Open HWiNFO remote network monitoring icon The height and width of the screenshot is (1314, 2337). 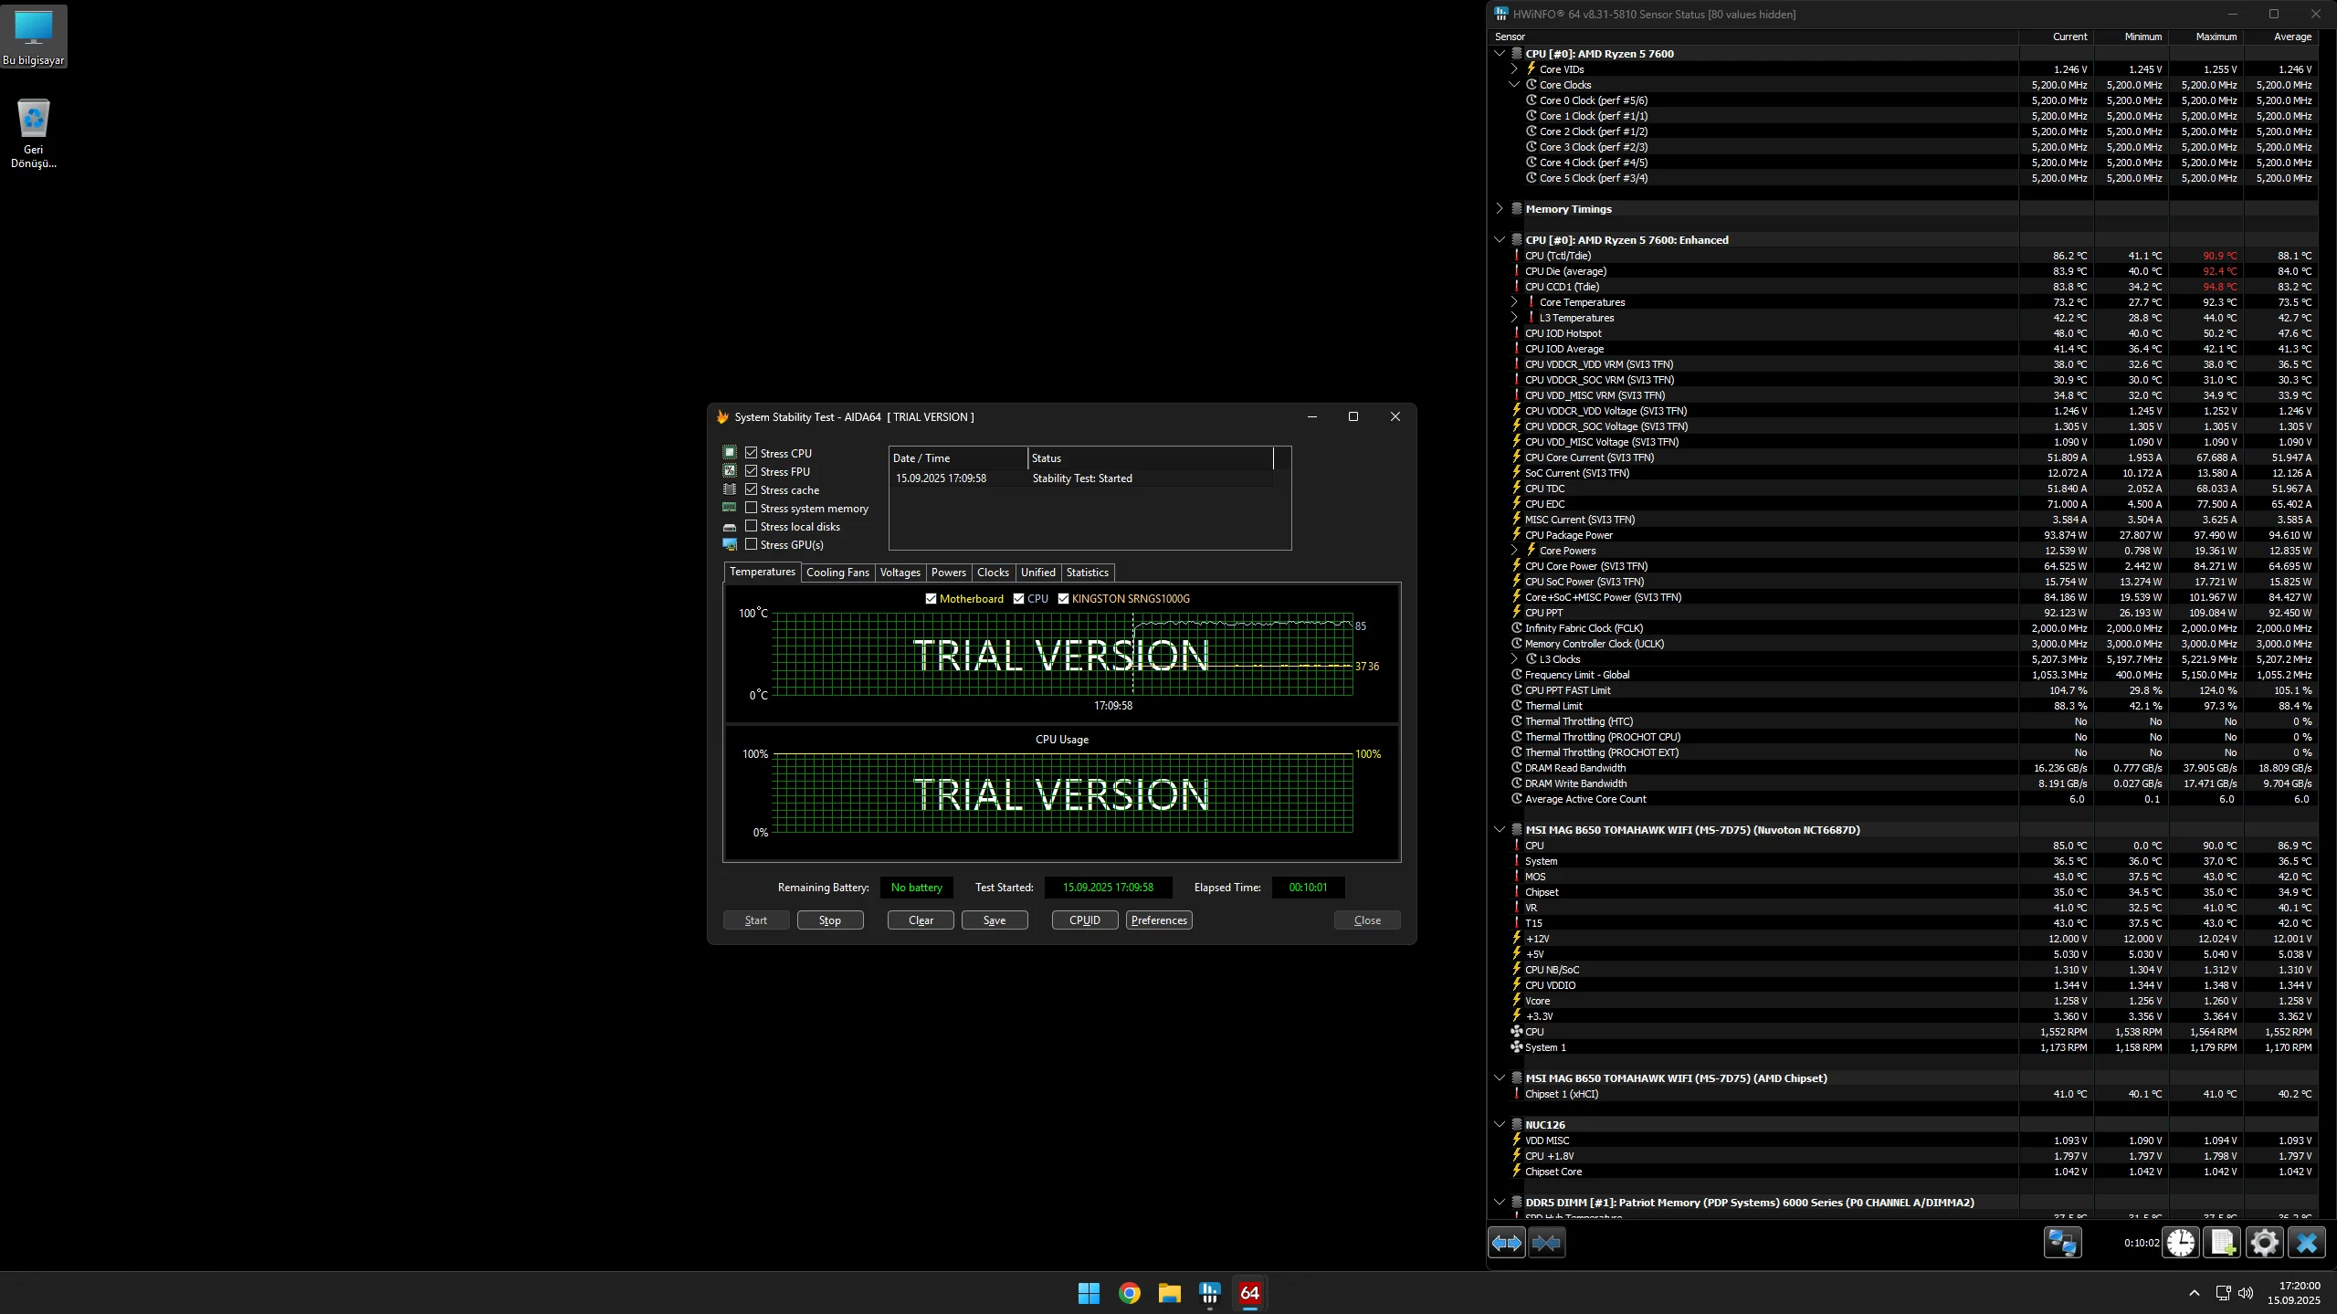tap(2062, 1243)
